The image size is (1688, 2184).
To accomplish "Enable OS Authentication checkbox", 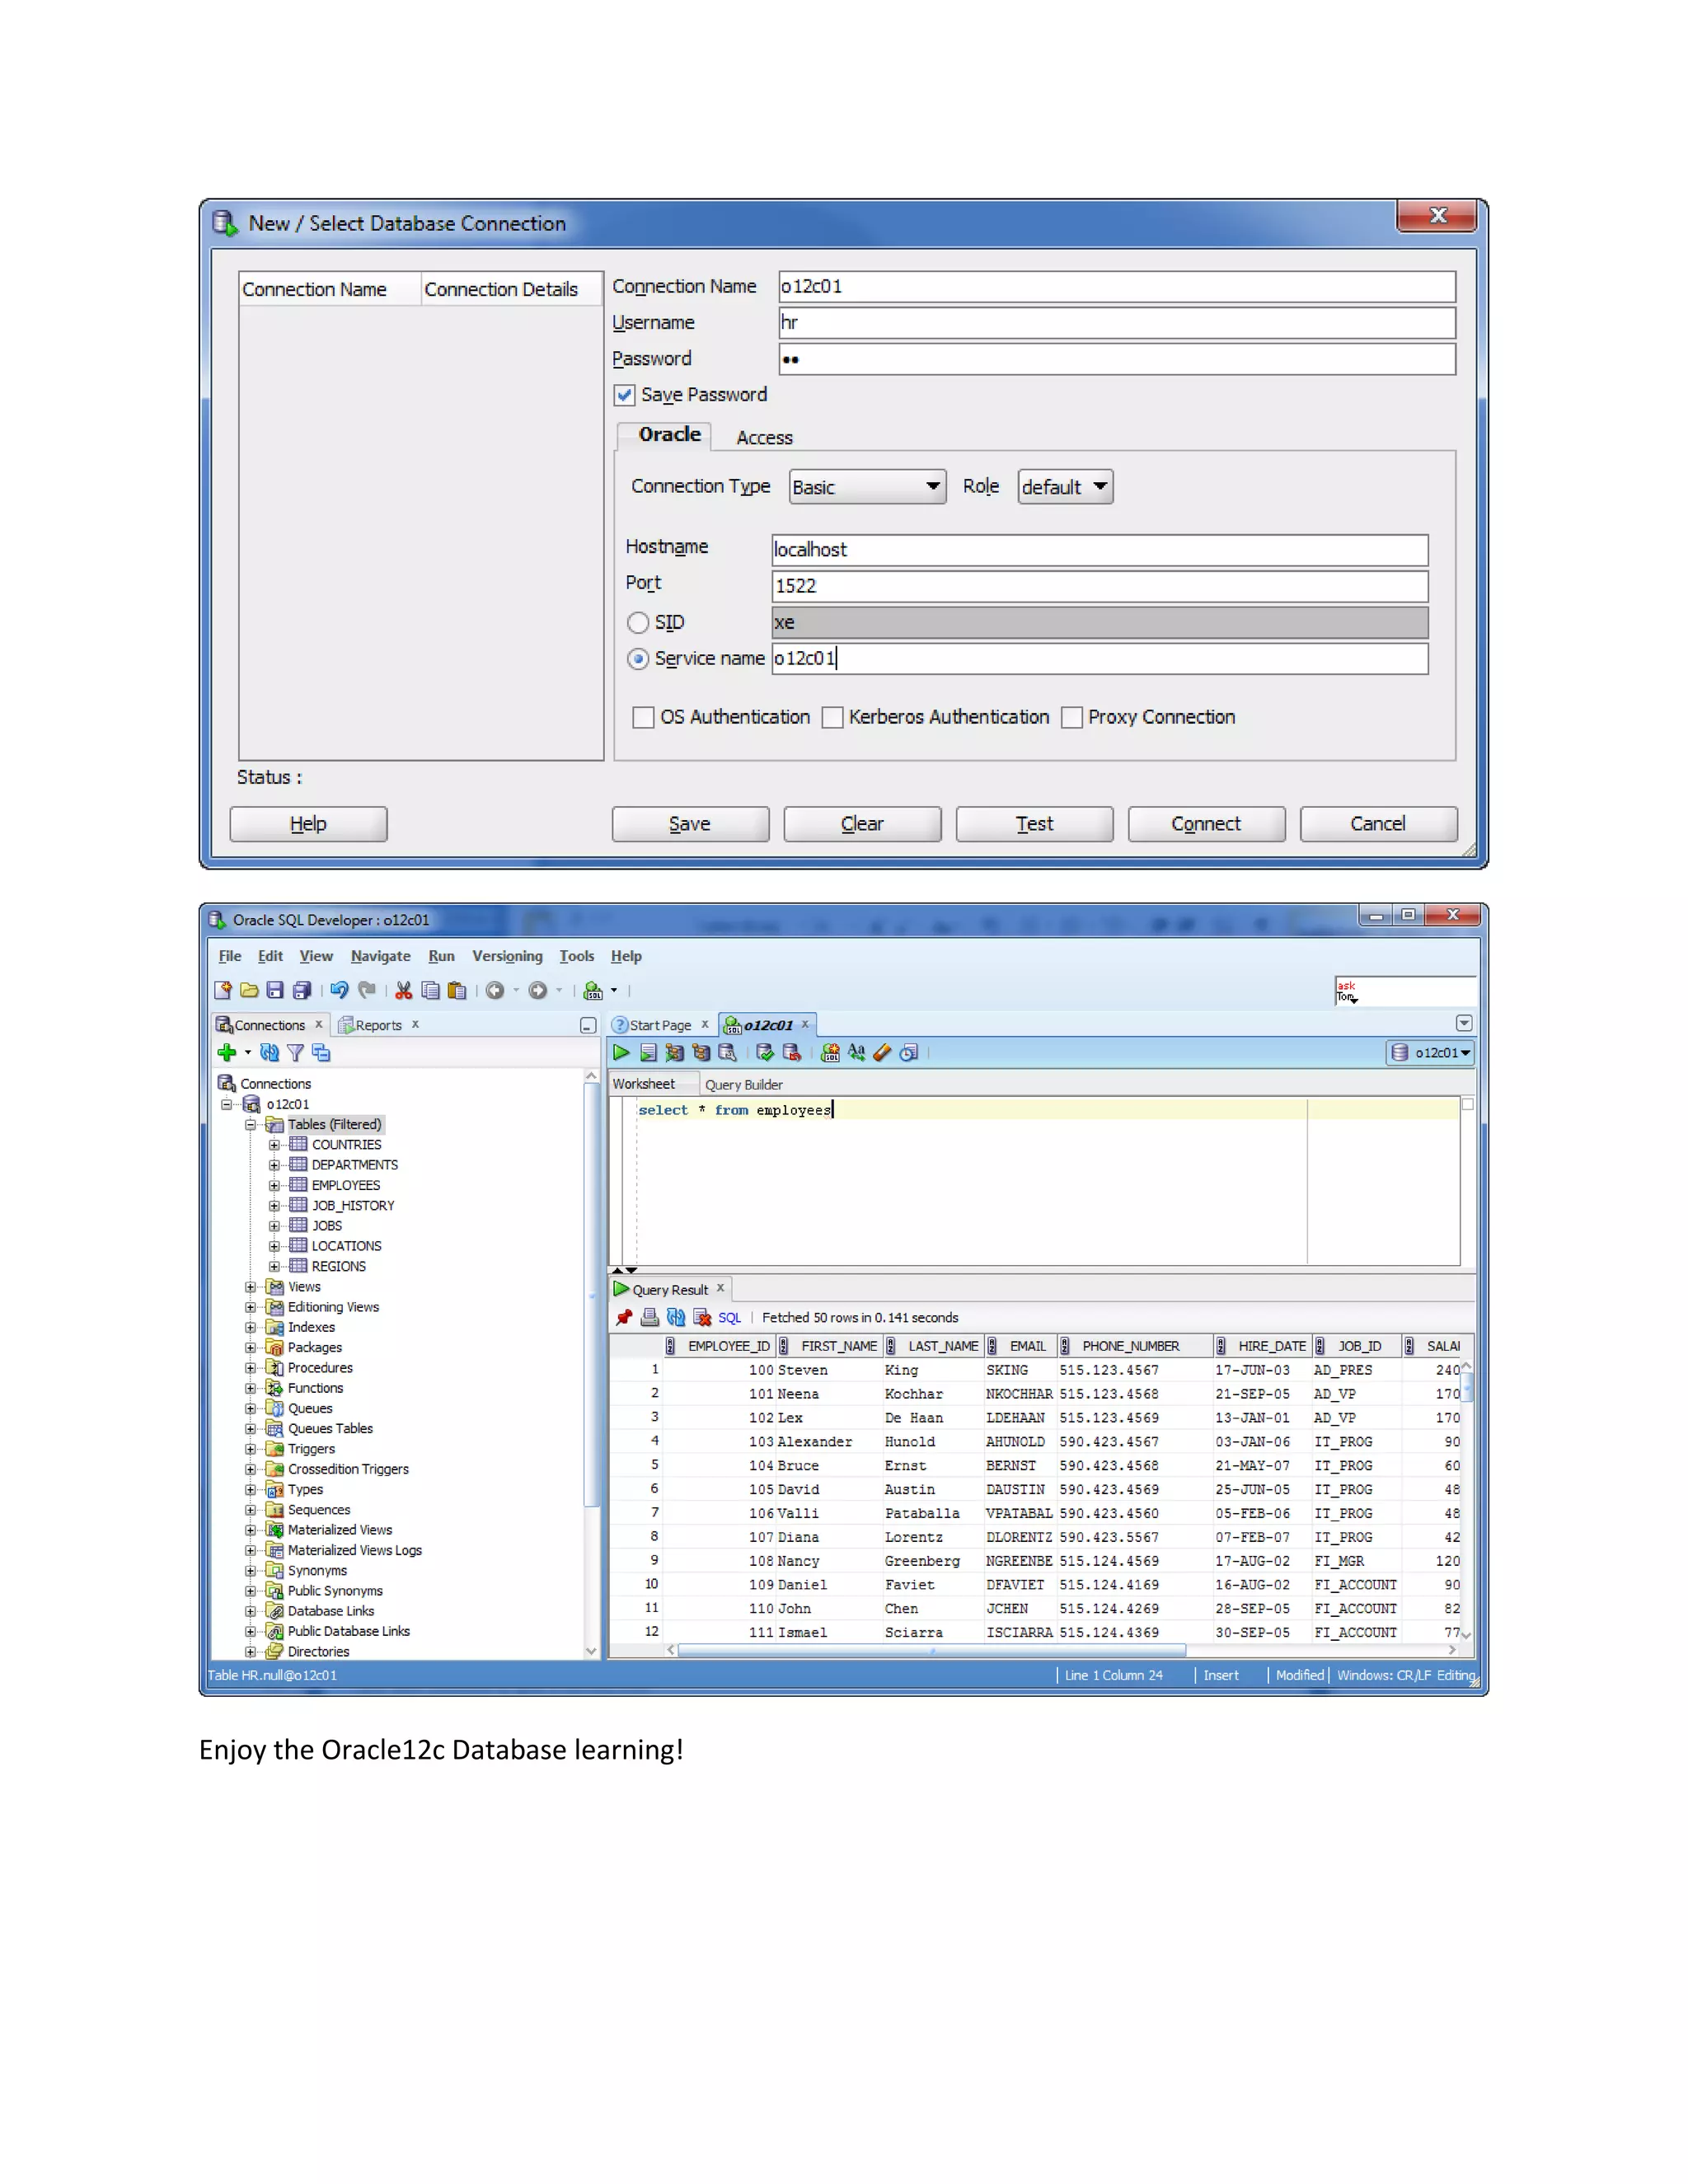I will pyautogui.click(x=644, y=717).
